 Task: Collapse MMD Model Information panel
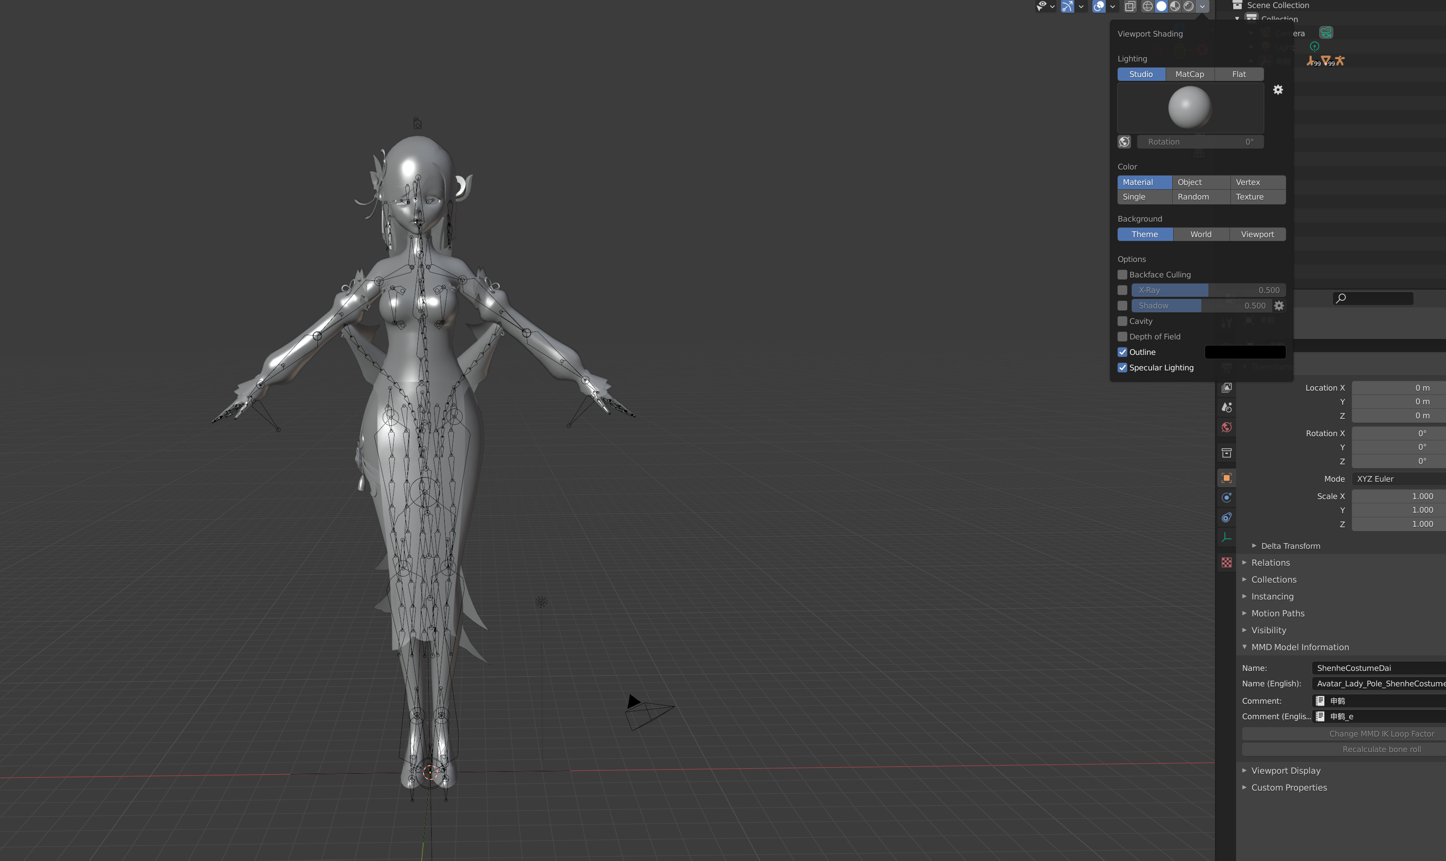(x=1299, y=647)
